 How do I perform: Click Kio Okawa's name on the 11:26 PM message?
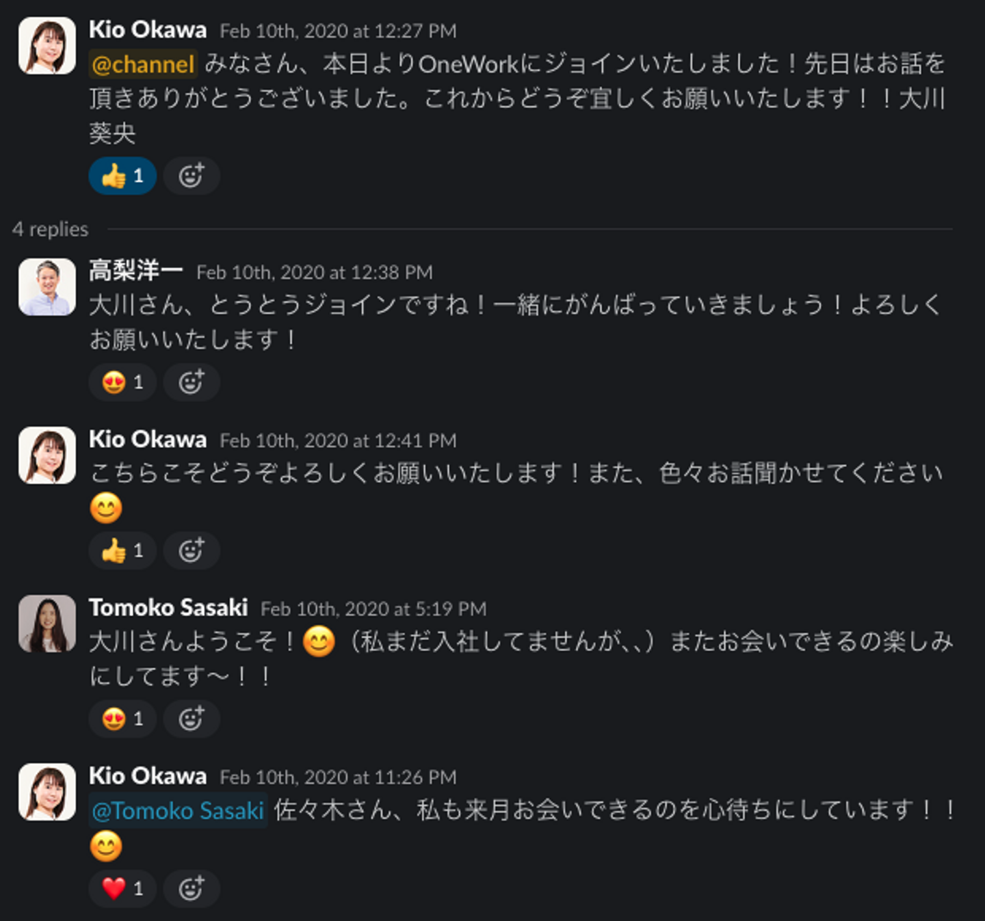[148, 776]
